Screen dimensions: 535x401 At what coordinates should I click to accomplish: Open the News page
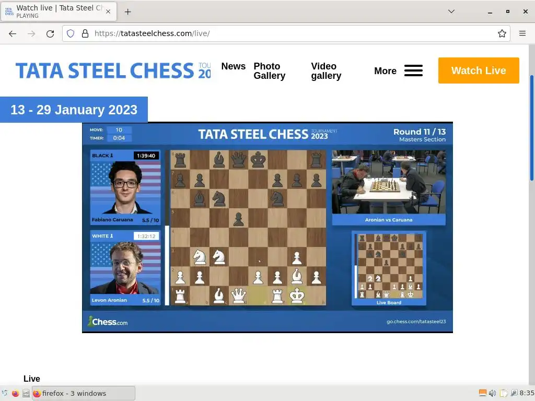234,66
